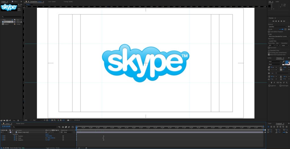Uncheck Move time to preview time
Image resolution: width=290 pixels, height=149 pixels.
click(269, 55)
